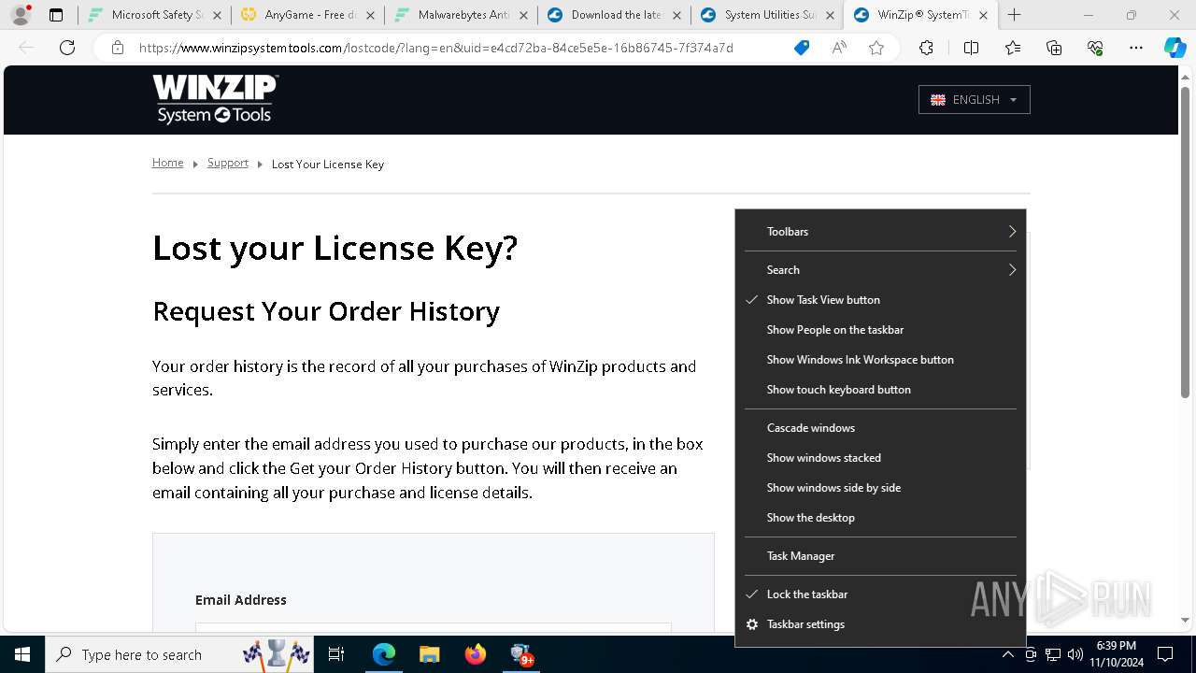
Task: Enable Show touch keyboard button
Action: (x=880, y=390)
